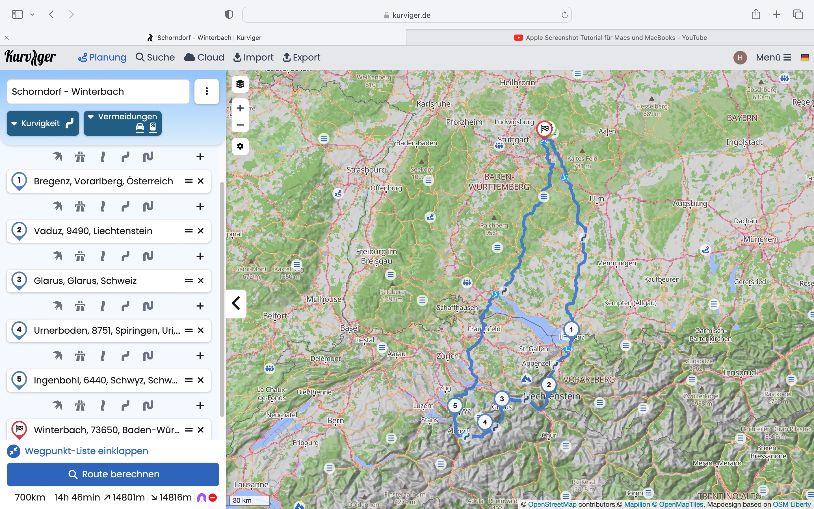
Task: Change language via German flag
Action: [x=805, y=58]
